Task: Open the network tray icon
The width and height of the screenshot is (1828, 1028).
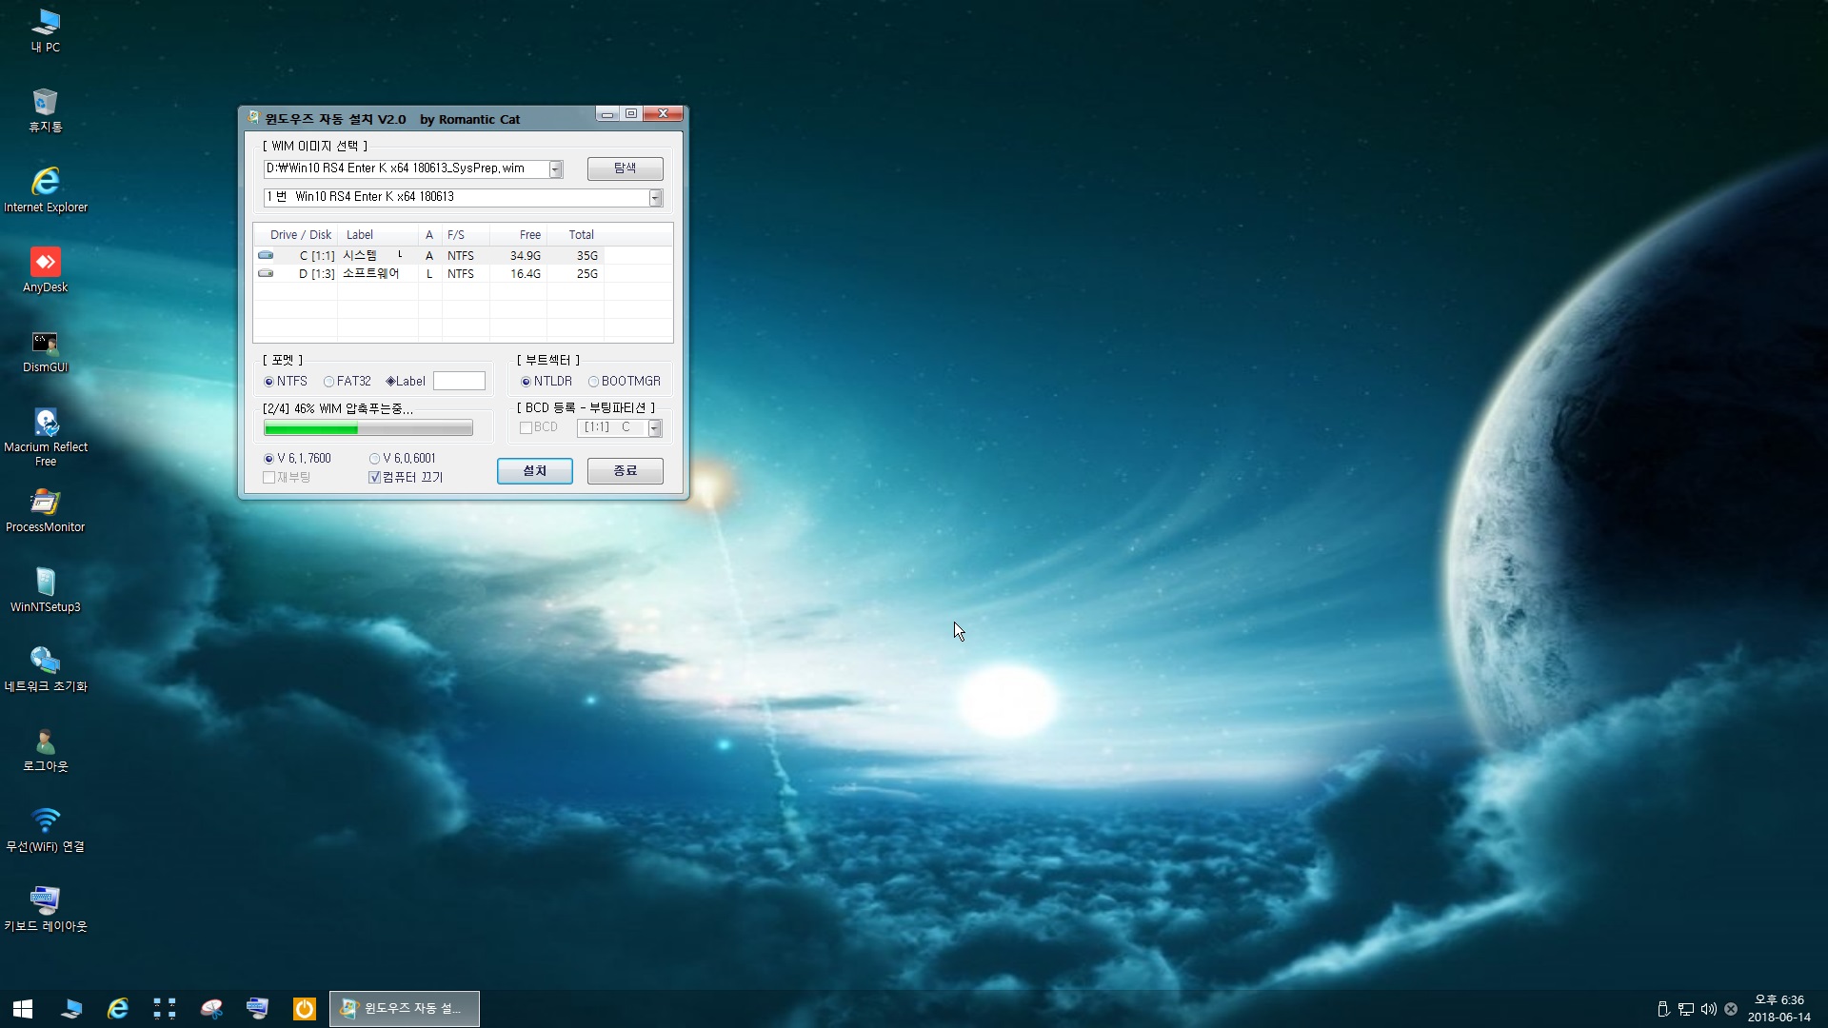Action: coord(1686,1009)
